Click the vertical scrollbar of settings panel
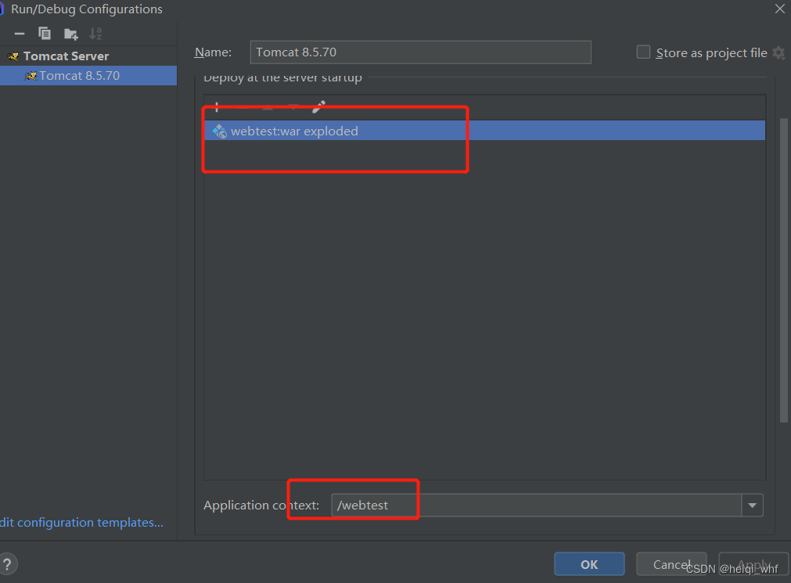This screenshot has height=583, width=791. (783, 270)
